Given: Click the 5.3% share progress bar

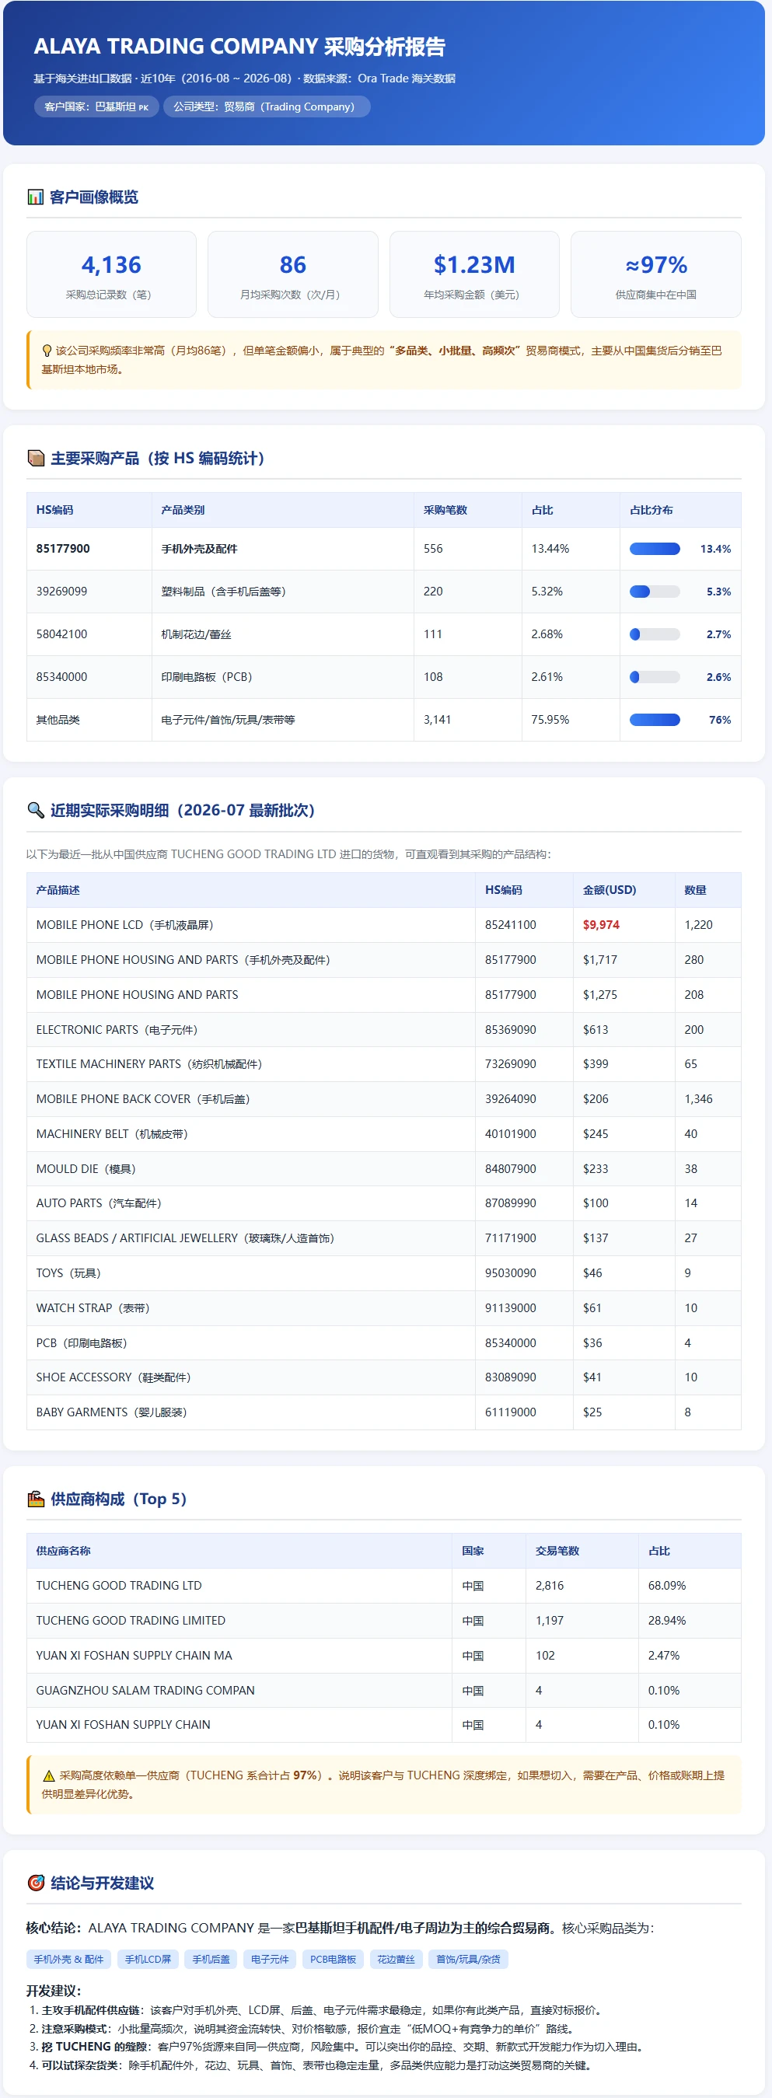Looking at the screenshot, I should (655, 592).
